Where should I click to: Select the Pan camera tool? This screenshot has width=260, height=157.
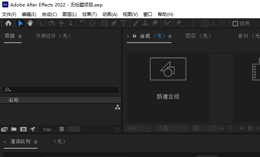[61, 23]
